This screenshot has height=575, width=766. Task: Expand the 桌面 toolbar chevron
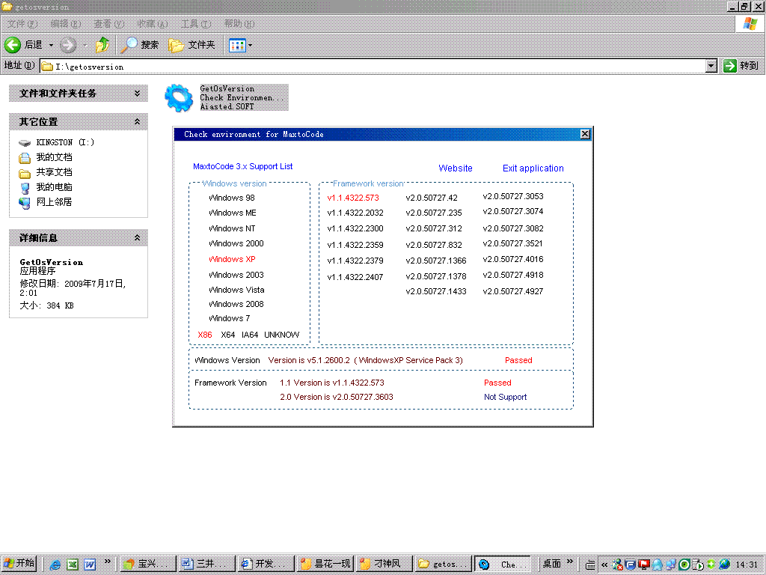[x=569, y=561]
